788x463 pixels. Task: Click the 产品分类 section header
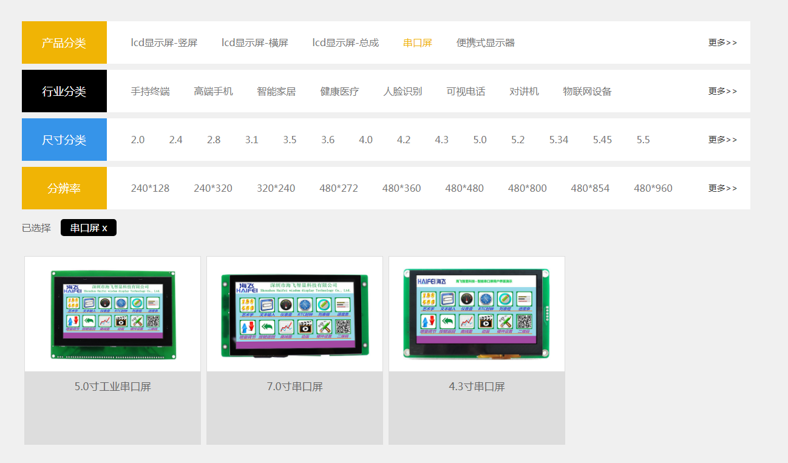coord(64,42)
